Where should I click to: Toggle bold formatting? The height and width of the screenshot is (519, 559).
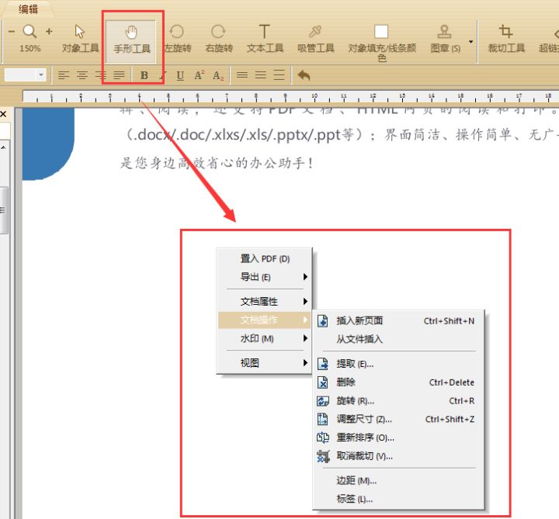[144, 75]
